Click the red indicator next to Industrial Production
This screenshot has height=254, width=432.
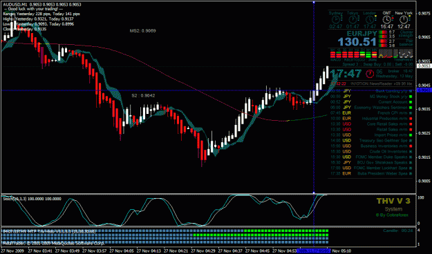pyautogui.click(x=411, y=119)
